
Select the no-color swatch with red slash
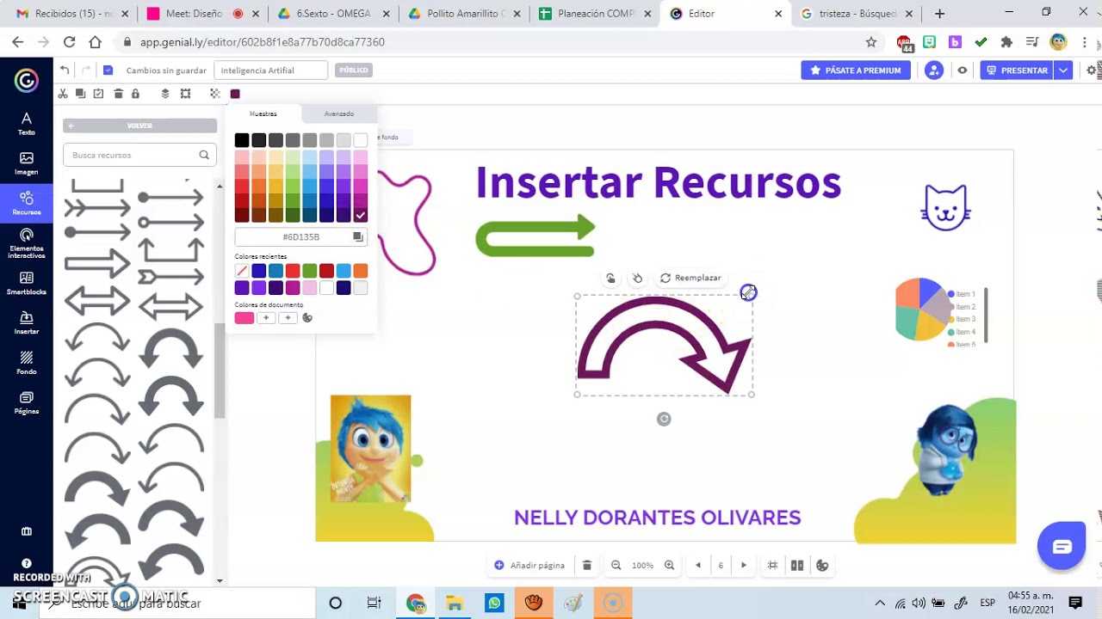242,271
